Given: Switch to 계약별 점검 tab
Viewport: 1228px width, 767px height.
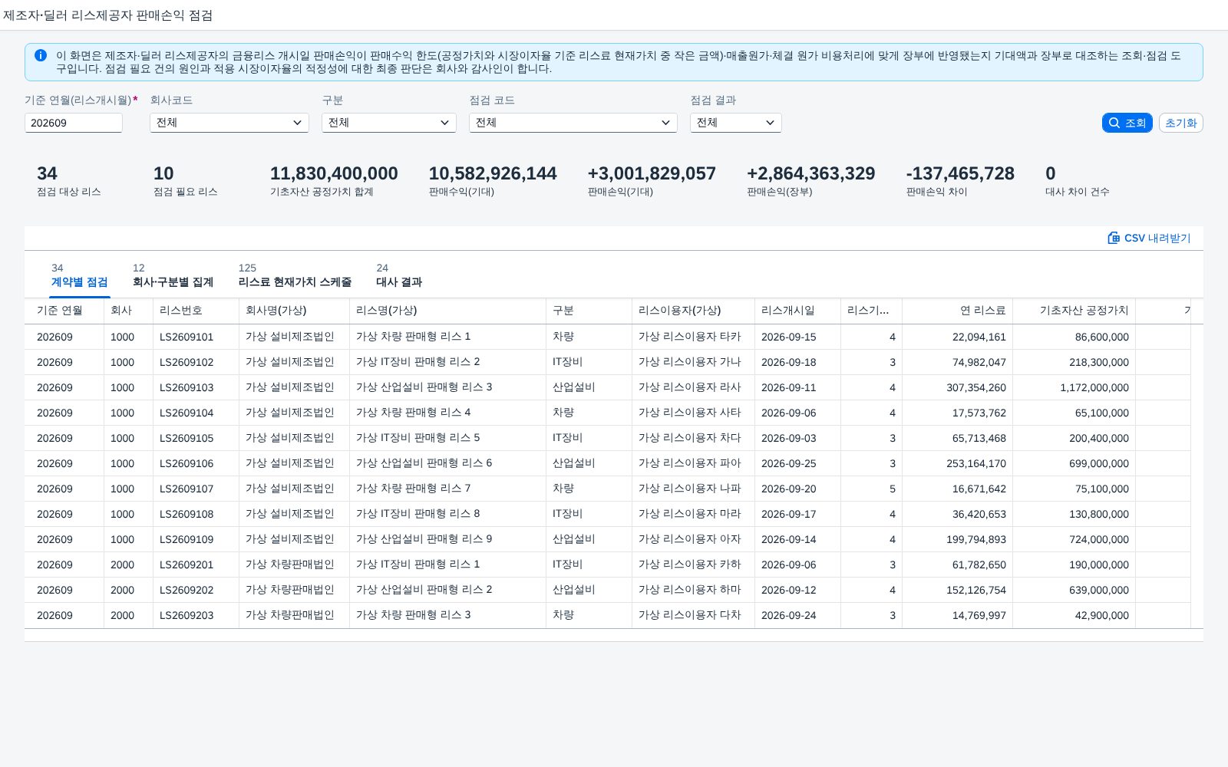Looking at the screenshot, I should [80, 275].
